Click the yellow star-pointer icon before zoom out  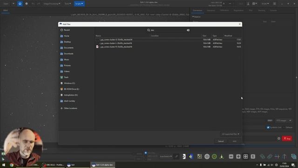pos(222,156)
